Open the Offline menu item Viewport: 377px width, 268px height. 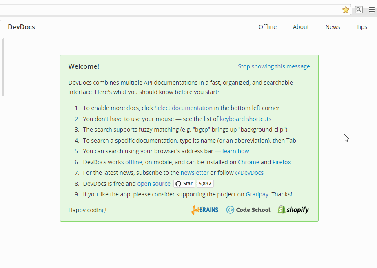(268, 27)
